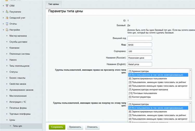The width and height of the screenshot is (195, 131).
Task: Select [2] Все пользователи in purchase-rights list
Action: 158,108
